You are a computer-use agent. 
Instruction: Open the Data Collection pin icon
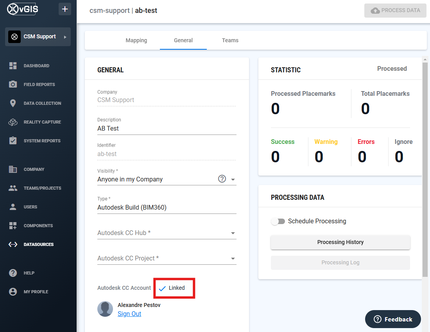13,103
